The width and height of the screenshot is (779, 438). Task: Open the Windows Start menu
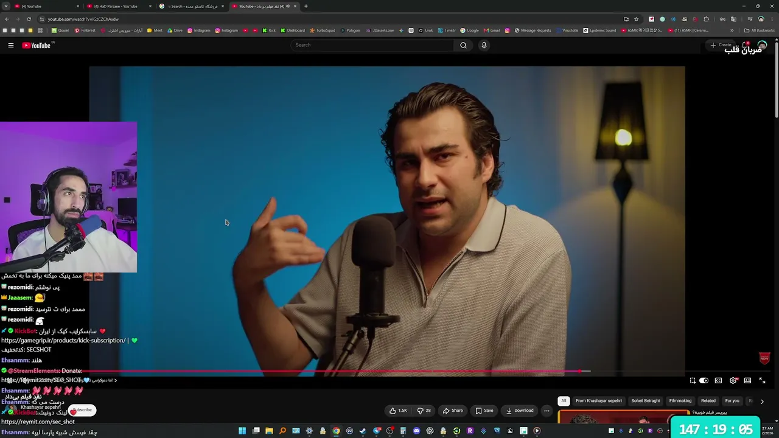point(242,431)
